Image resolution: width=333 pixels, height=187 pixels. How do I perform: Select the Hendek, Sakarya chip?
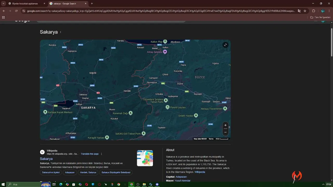88,172
